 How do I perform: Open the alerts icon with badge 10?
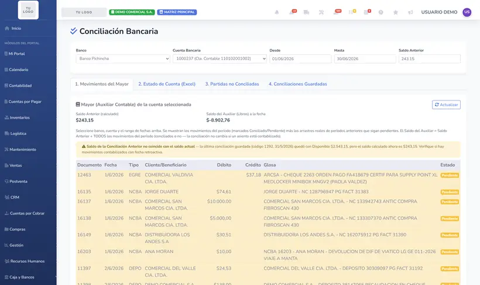292,12
